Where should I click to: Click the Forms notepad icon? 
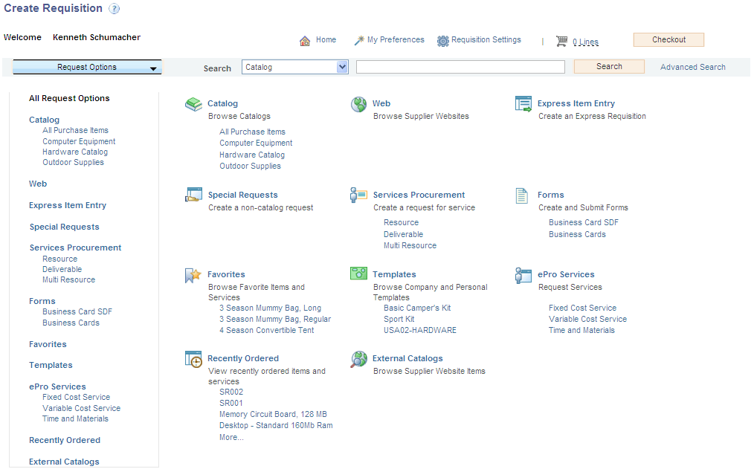click(x=521, y=195)
